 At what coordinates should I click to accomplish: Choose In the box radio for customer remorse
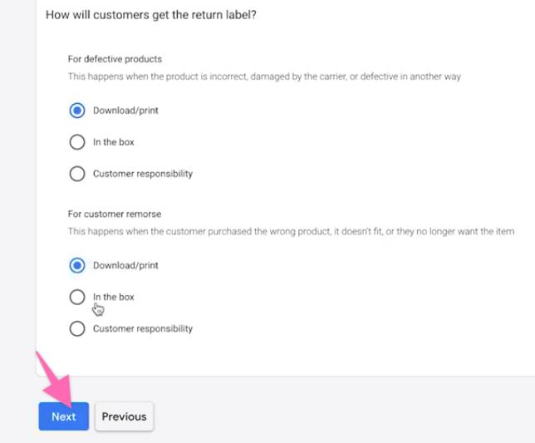[77, 297]
